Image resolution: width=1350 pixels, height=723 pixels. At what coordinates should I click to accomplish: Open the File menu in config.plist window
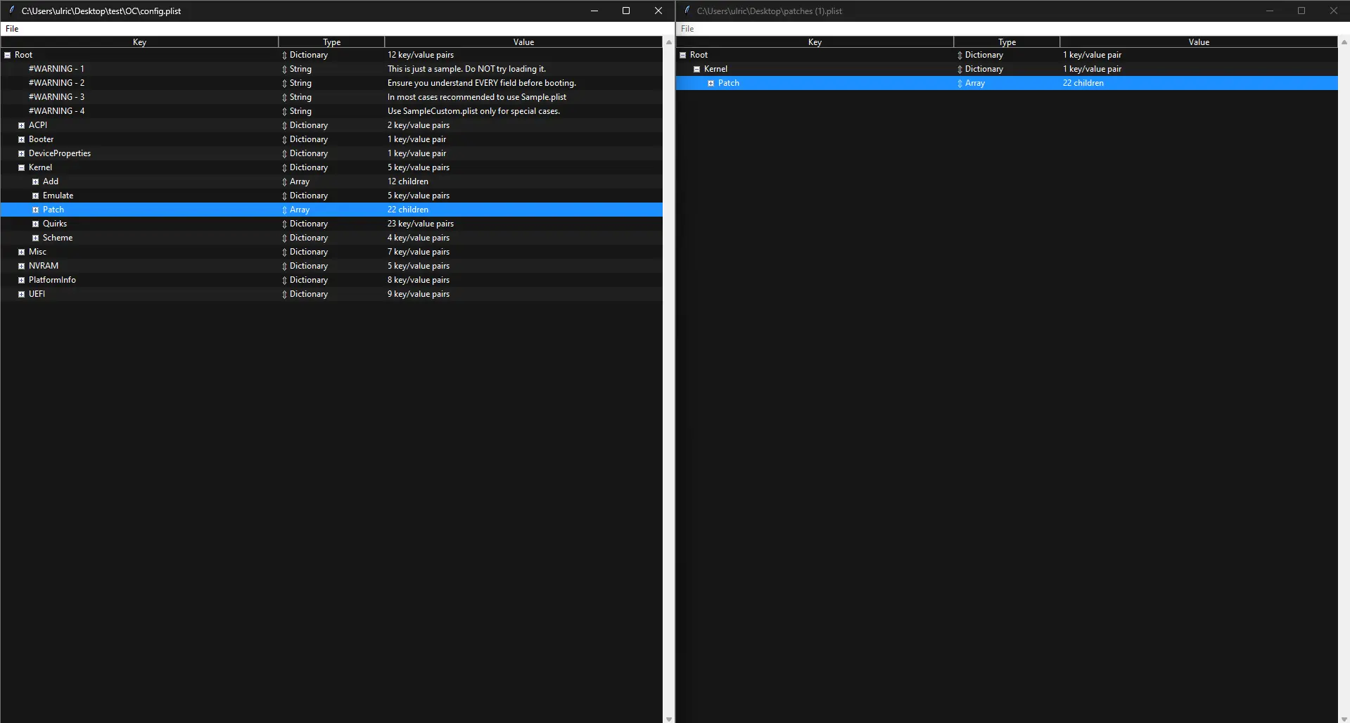click(12, 29)
